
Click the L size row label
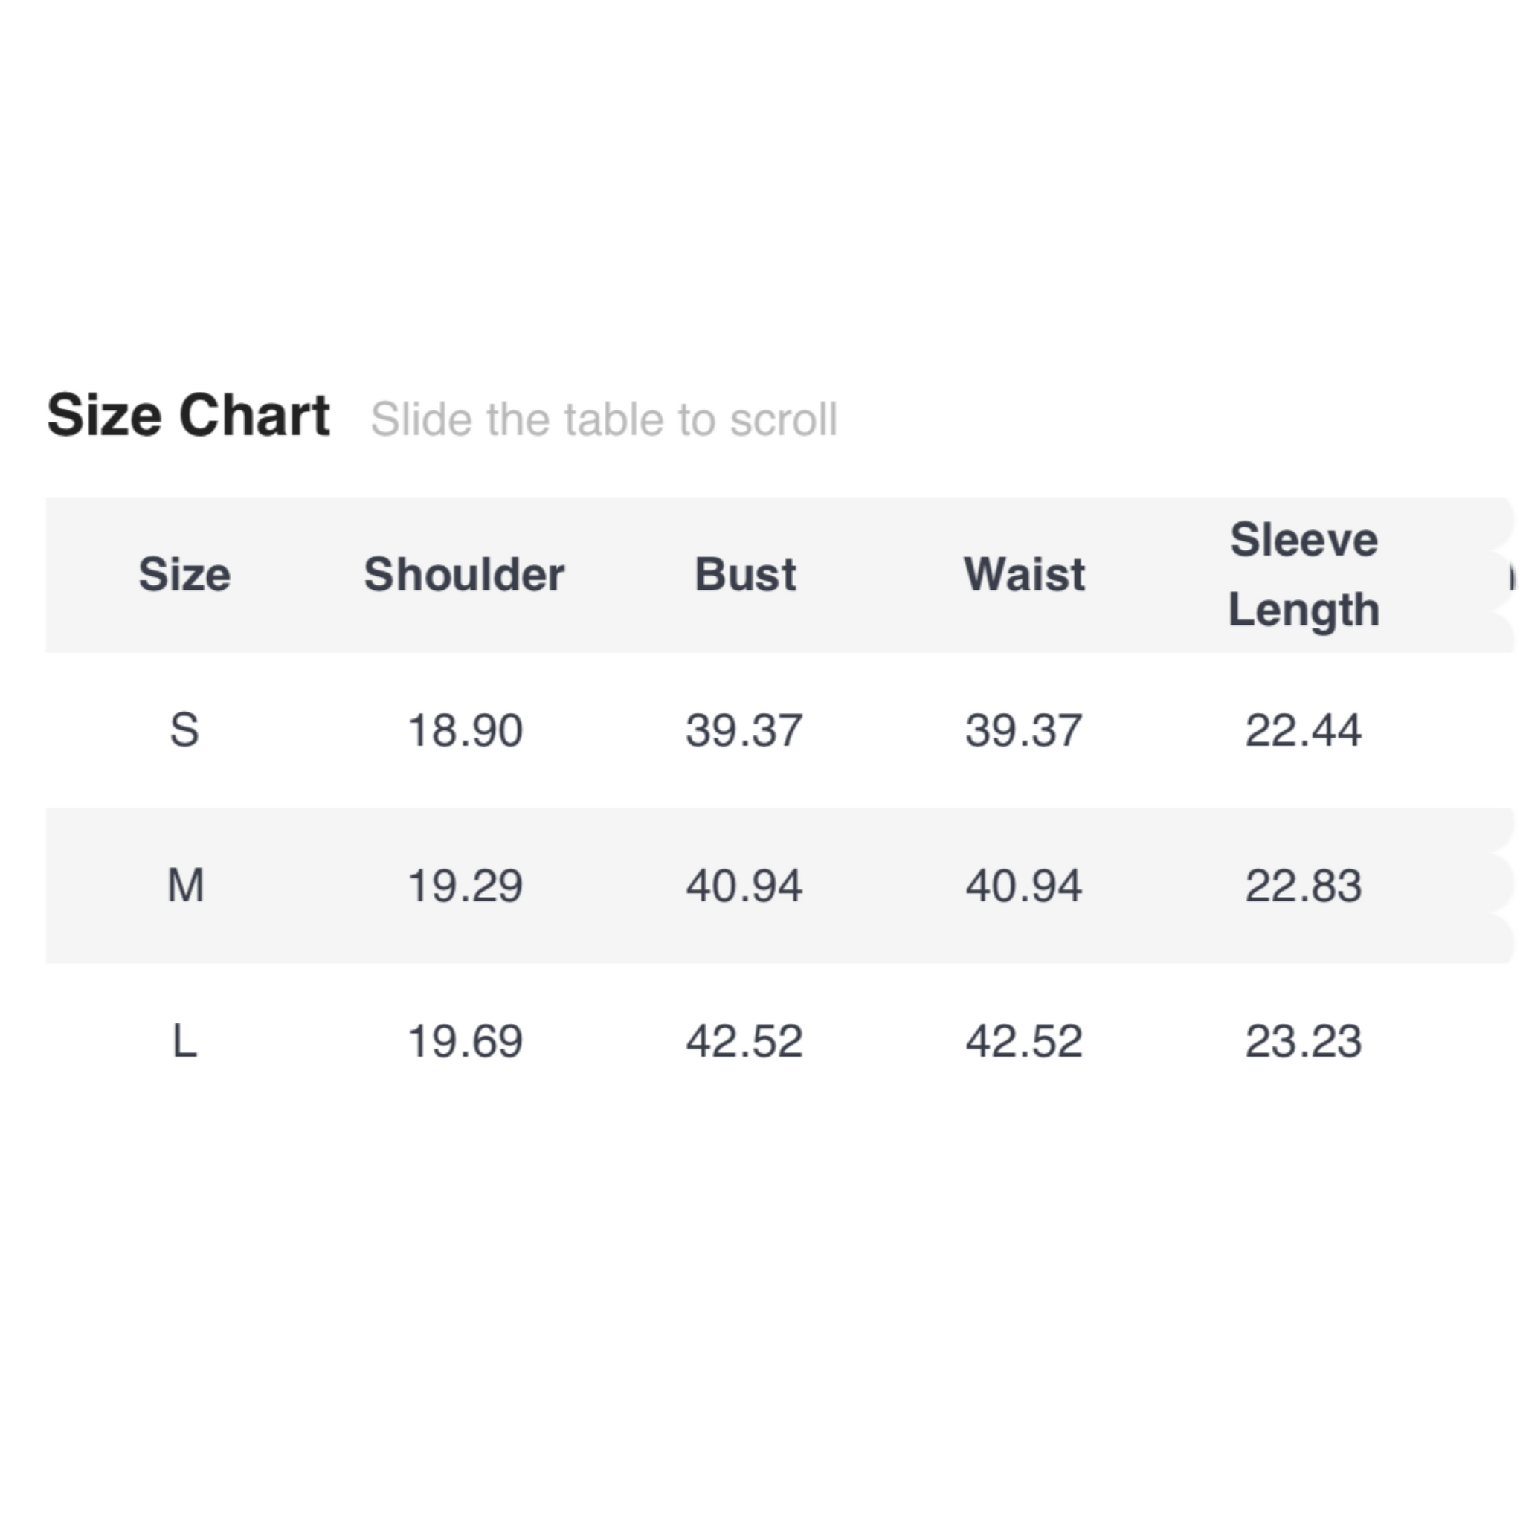click(x=184, y=1040)
